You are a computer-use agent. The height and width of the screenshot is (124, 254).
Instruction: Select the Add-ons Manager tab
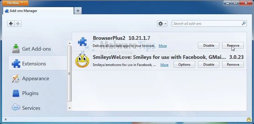(38, 11)
